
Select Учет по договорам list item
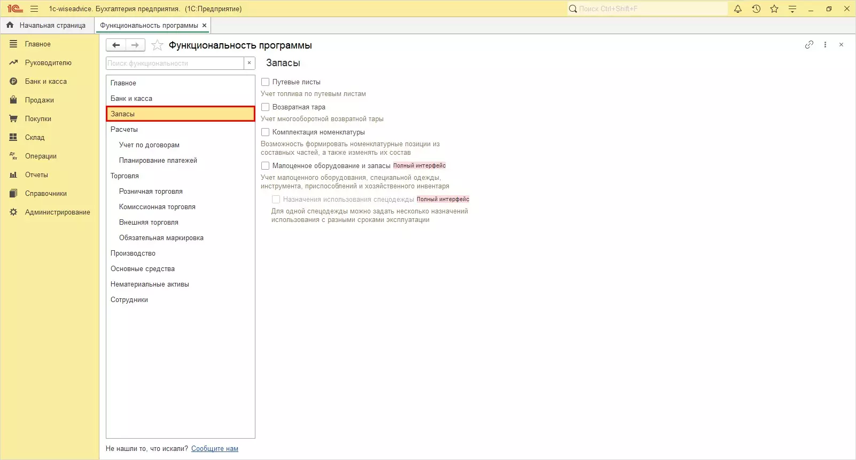coord(181,145)
